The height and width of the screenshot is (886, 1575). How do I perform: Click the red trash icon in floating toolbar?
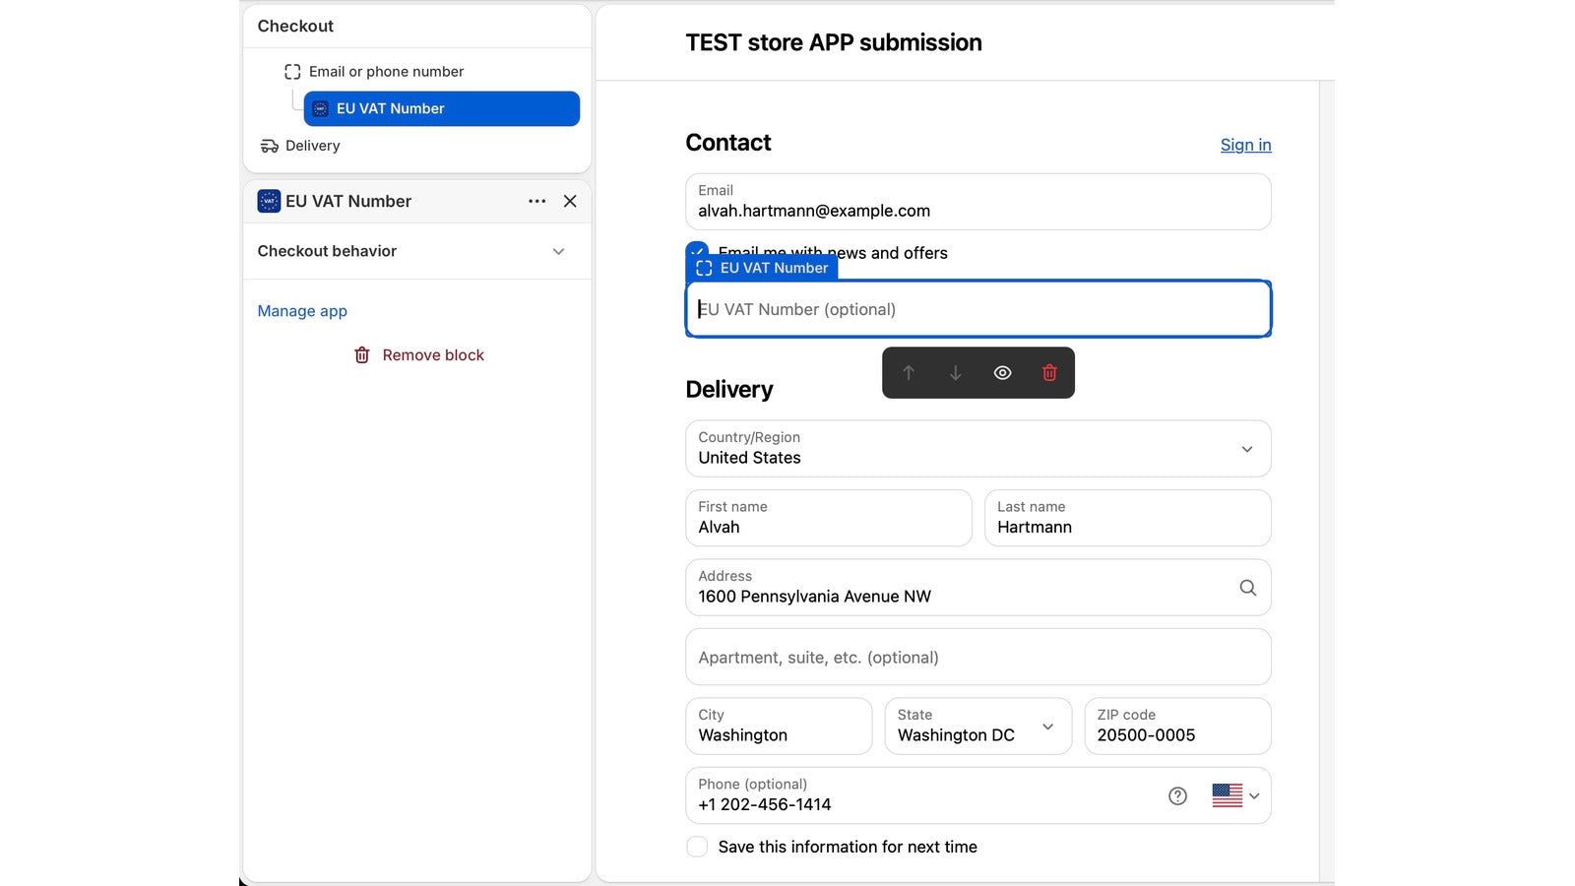pos(1049,373)
